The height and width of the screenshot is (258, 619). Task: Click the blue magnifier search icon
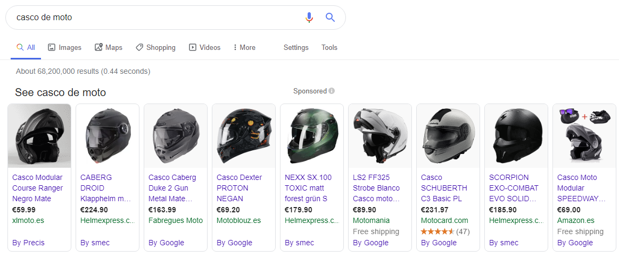click(330, 18)
